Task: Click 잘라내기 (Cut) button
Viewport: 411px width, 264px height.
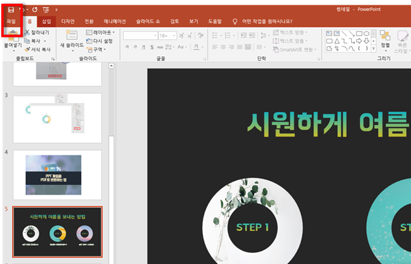Action: click(x=37, y=32)
